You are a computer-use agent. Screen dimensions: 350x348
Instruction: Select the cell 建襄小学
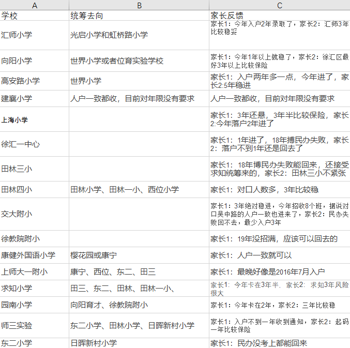[x=34, y=99]
